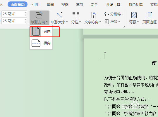Image resolution: width=158 pixels, height=117 pixels.
Task: Click the 背景 background icon
Action: (134, 15)
